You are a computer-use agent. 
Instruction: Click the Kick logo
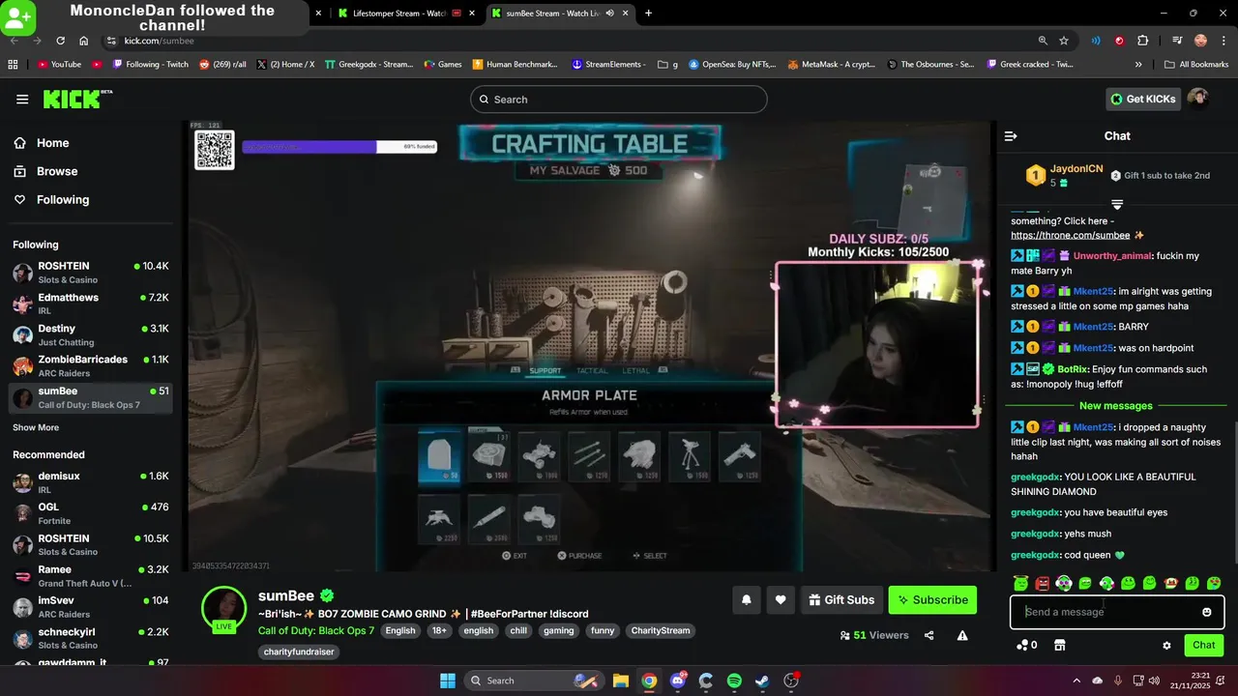click(x=77, y=99)
